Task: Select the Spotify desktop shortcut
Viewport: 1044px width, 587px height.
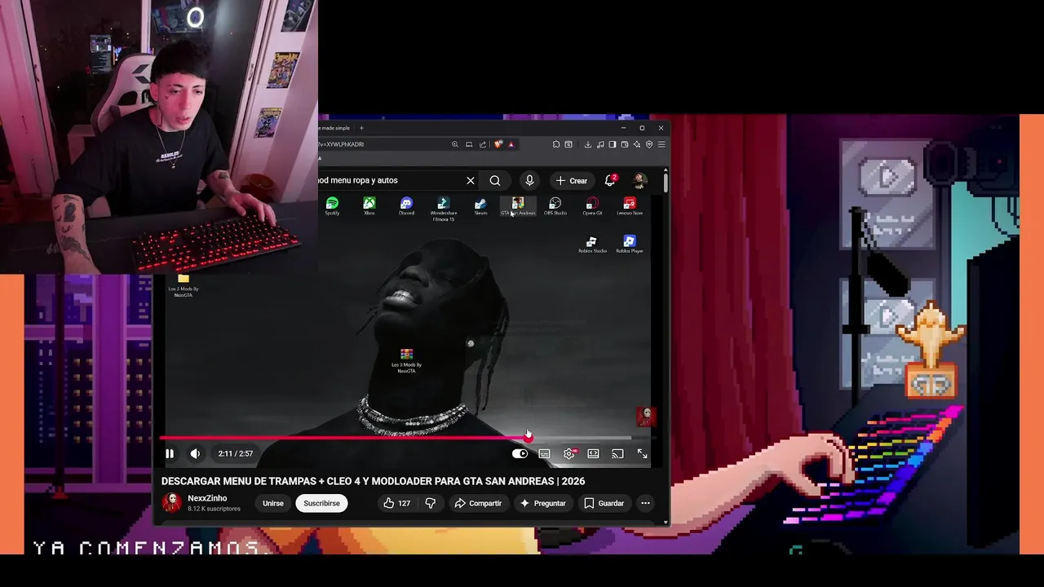Action: click(x=332, y=206)
